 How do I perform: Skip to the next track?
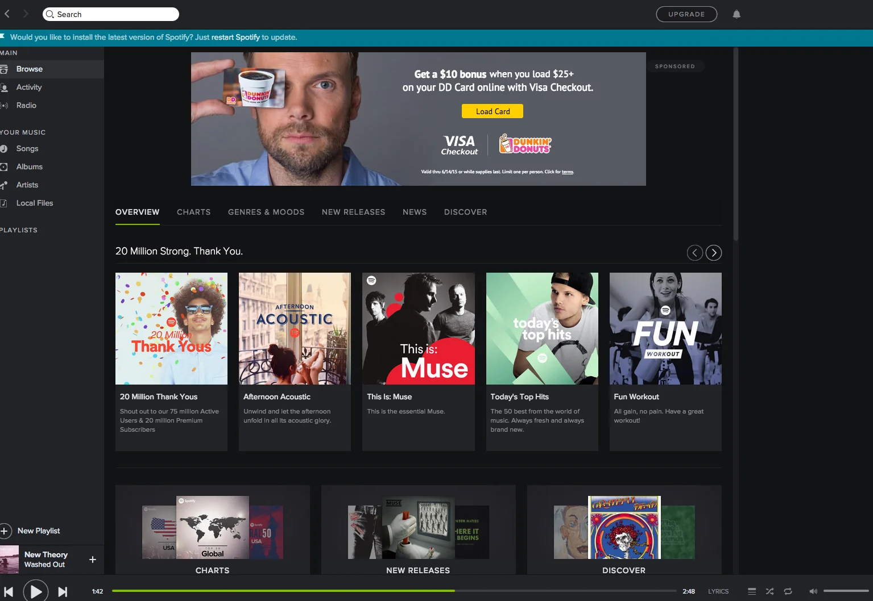pos(63,591)
